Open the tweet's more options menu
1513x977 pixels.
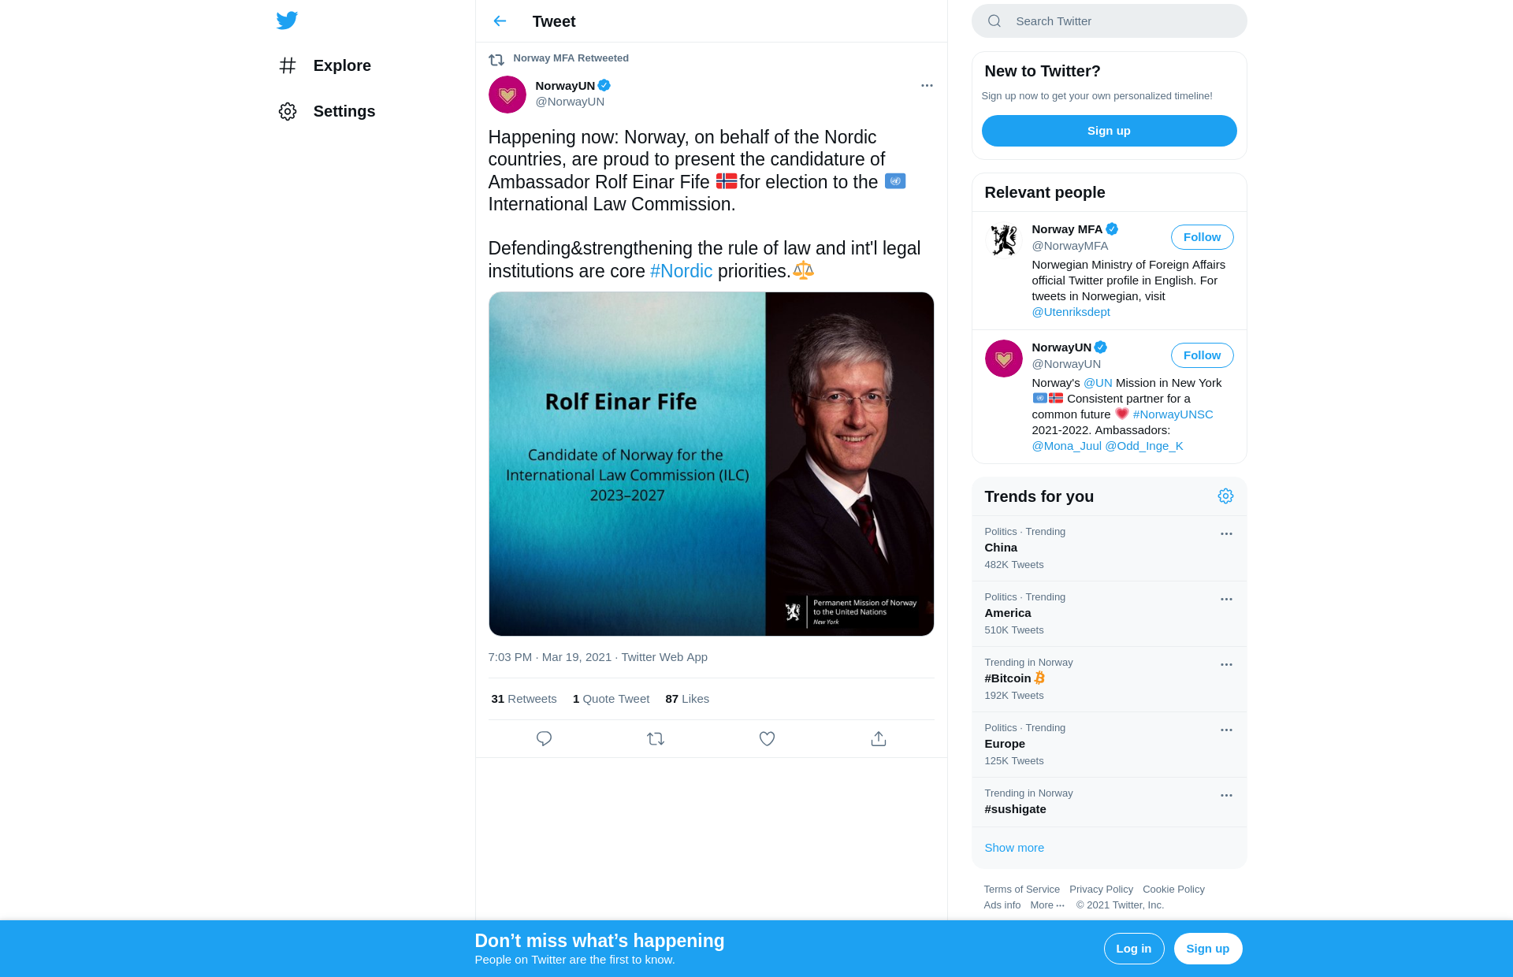coord(927,85)
